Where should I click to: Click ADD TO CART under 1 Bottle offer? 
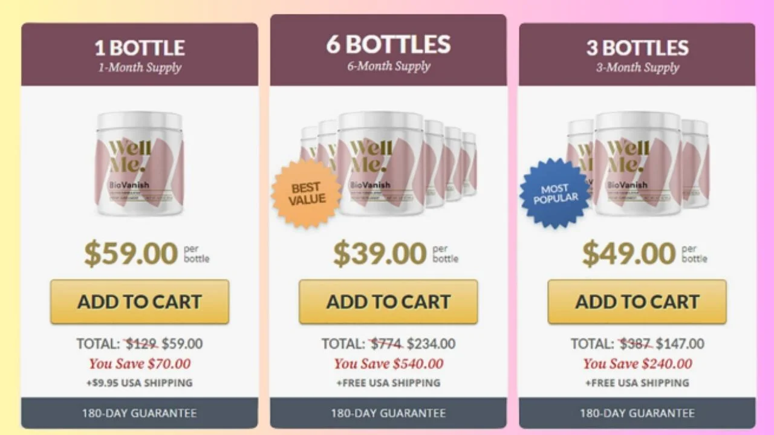pos(140,301)
